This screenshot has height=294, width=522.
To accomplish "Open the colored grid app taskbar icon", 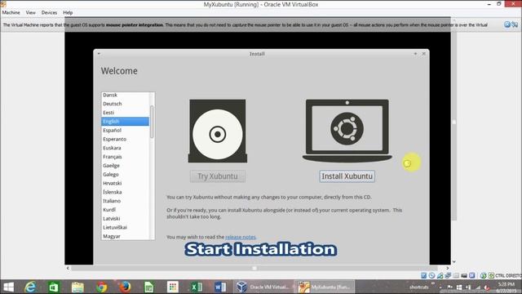I will coord(172,287).
